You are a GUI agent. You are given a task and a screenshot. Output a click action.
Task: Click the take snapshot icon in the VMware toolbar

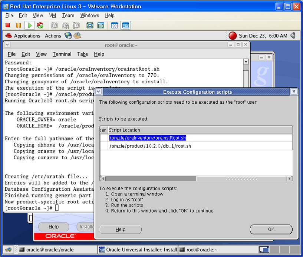(x=55, y=25)
